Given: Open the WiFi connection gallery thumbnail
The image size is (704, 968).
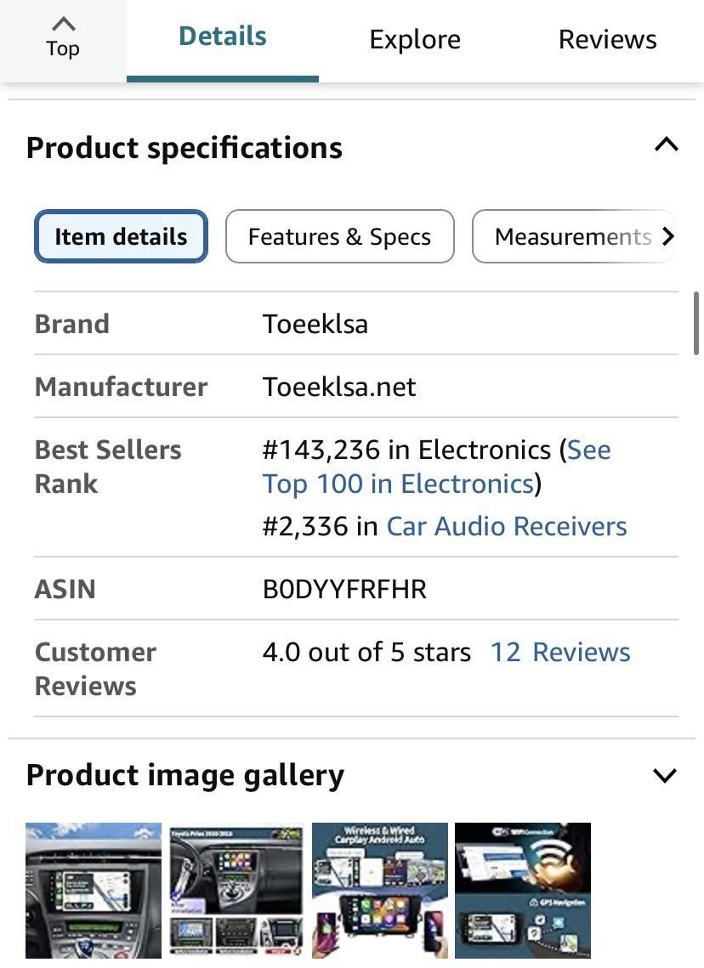Looking at the screenshot, I should 522,890.
